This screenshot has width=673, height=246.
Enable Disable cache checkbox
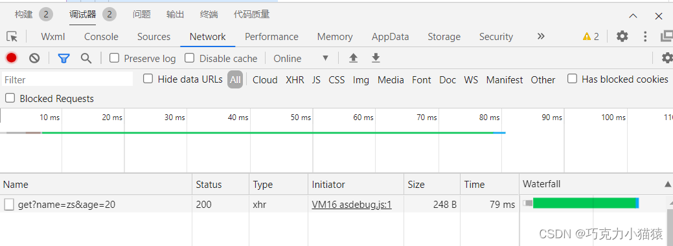pos(189,57)
